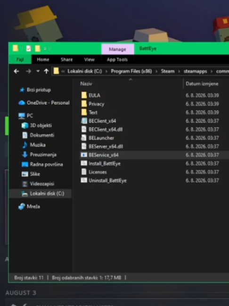Select the Dokumenti sidebar label
The image size is (229, 306).
tap(42, 135)
